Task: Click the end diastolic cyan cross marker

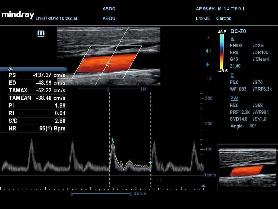Action: pyautogui.click(x=150, y=162)
